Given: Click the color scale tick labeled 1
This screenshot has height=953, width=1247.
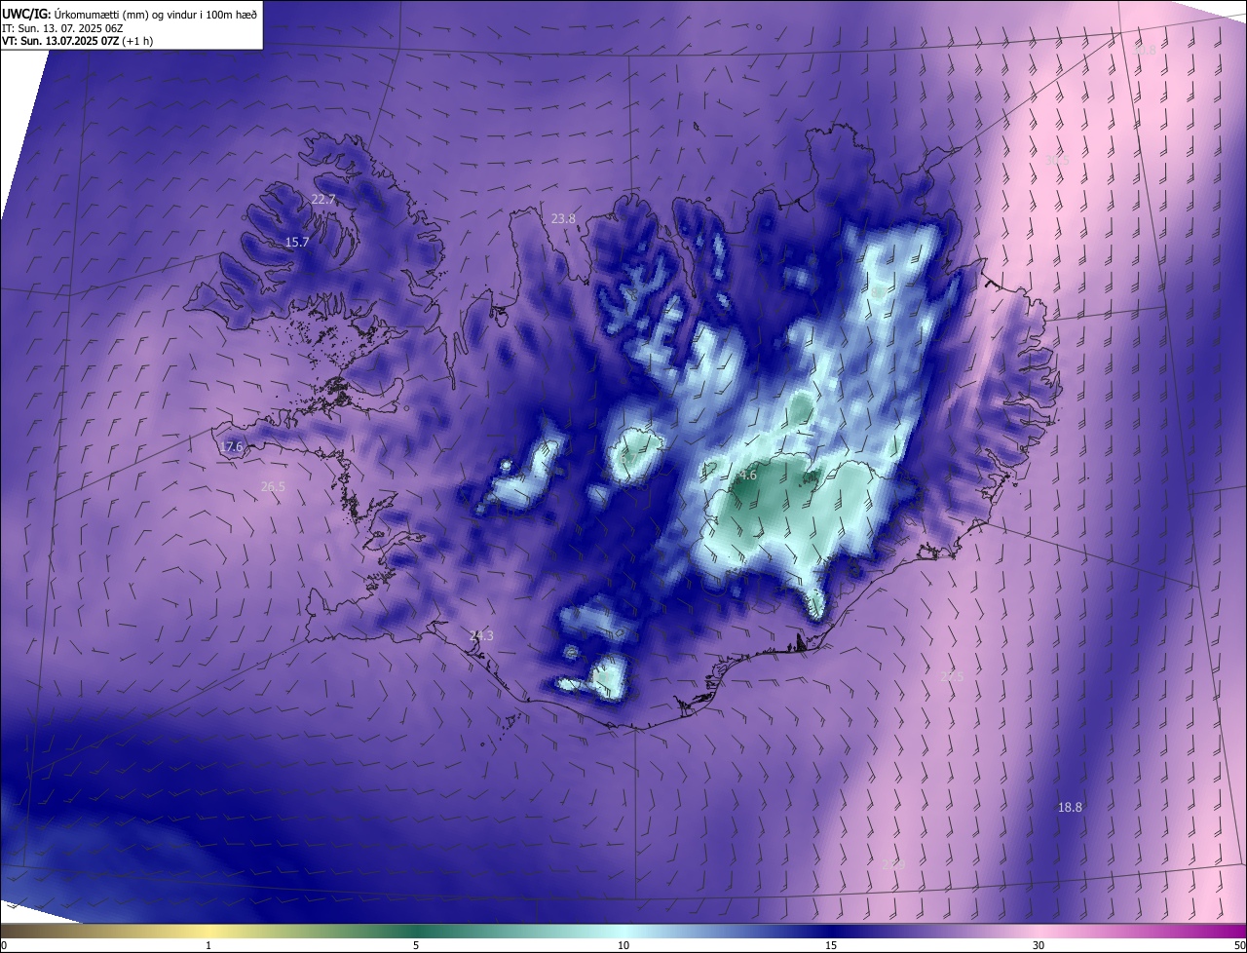Looking at the screenshot, I should click(x=208, y=945).
